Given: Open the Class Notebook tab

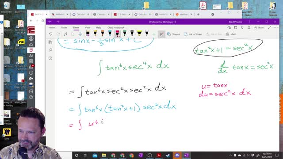Looking at the screenshot, I should click(x=116, y=27).
